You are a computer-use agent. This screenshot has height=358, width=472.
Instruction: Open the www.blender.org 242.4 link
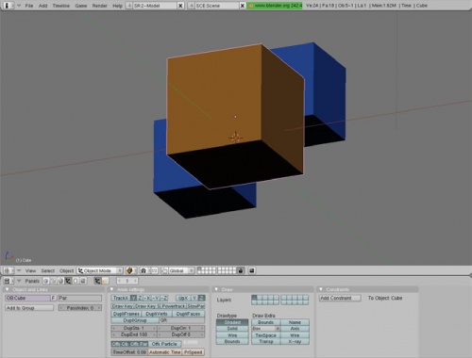[275, 6]
